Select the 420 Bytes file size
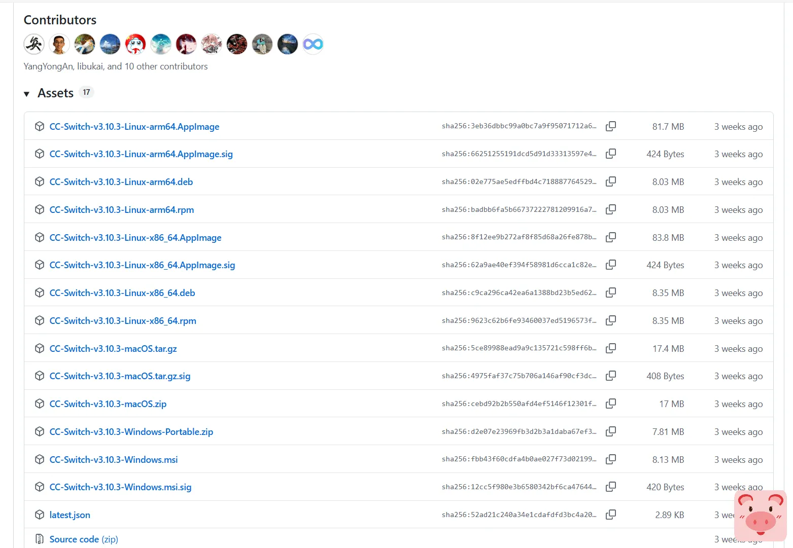Screen dimensions: 793x548 tap(665, 487)
